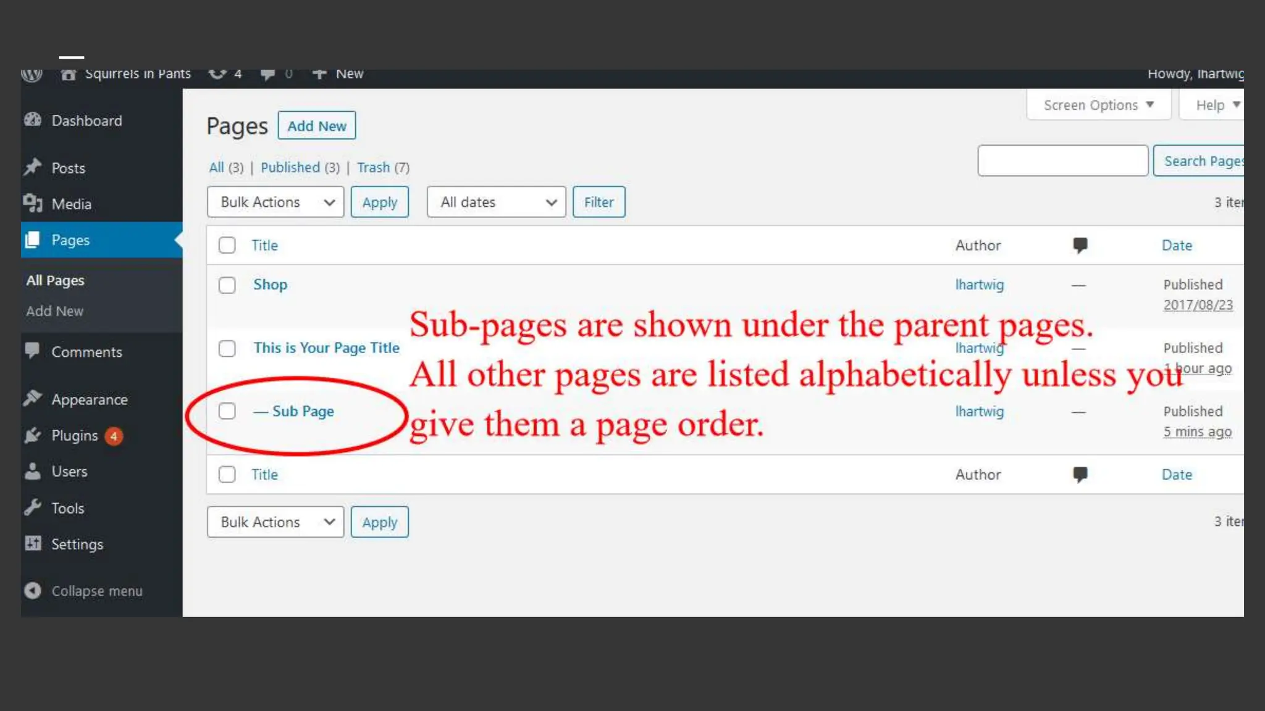Viewport: 1265px width, 711px height.
Task: Click the Tools wrench icon
Action: (x=33, y=507)
